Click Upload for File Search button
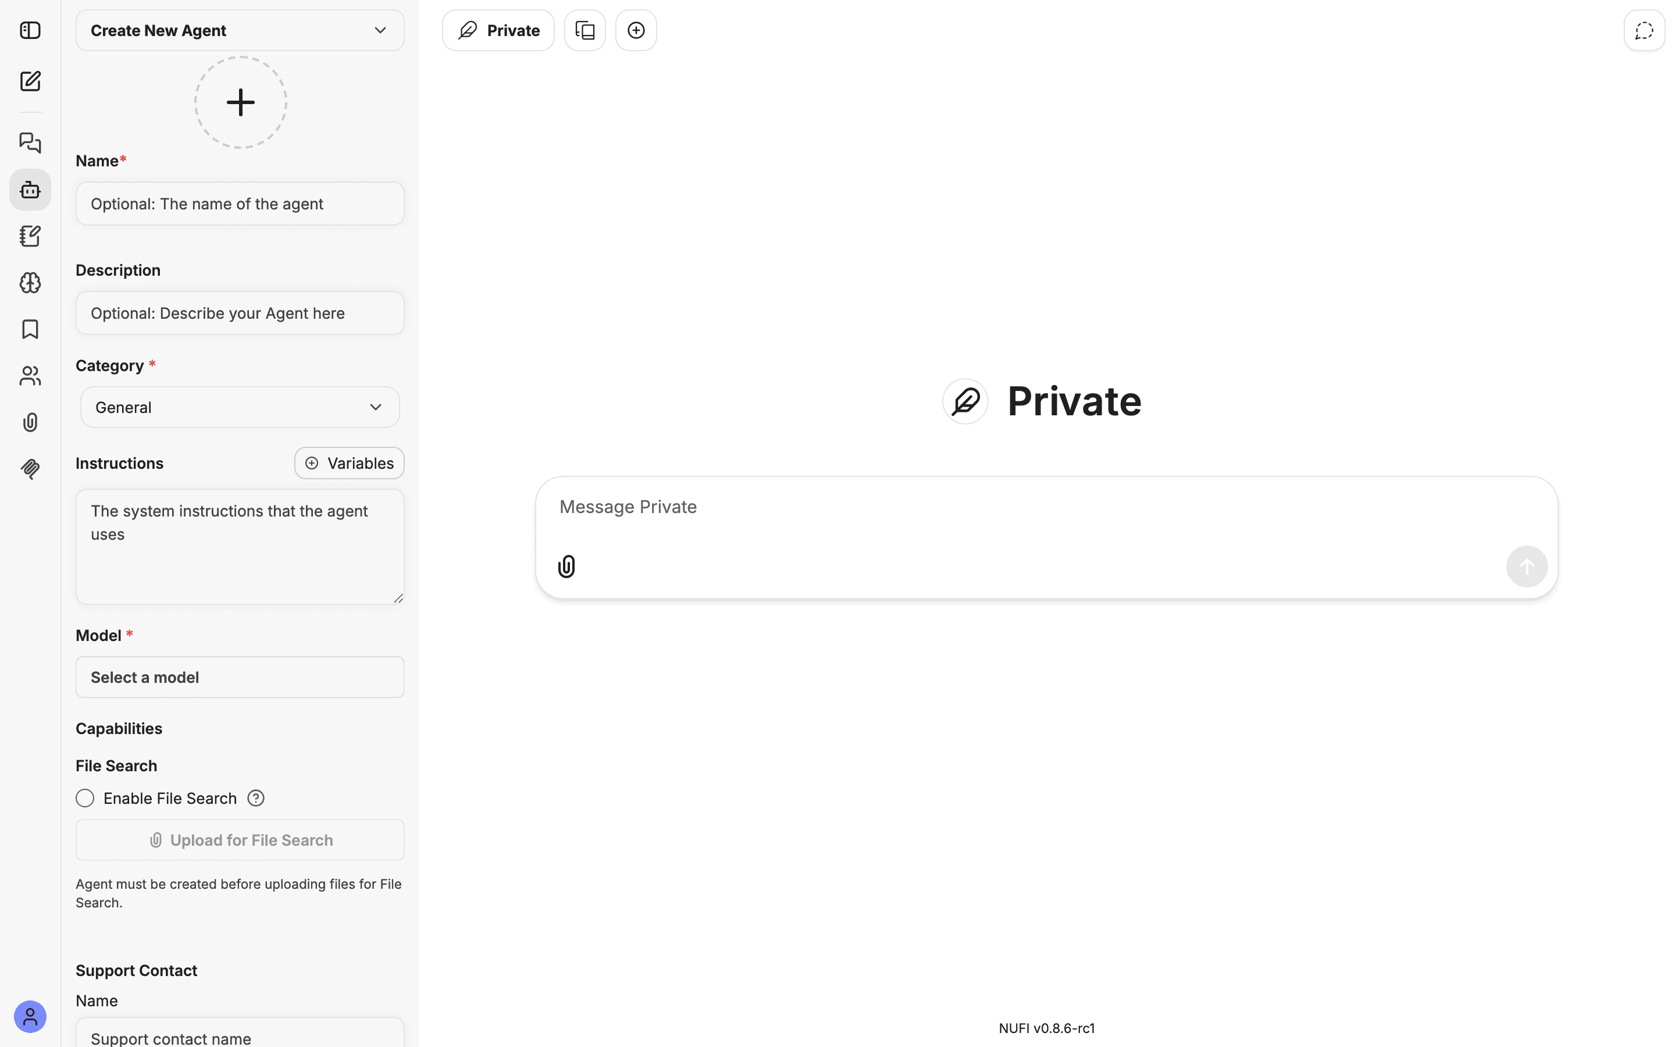The width and height of the screenshot is (1675, 1047). pyautogui.click(x=240, y=840)
